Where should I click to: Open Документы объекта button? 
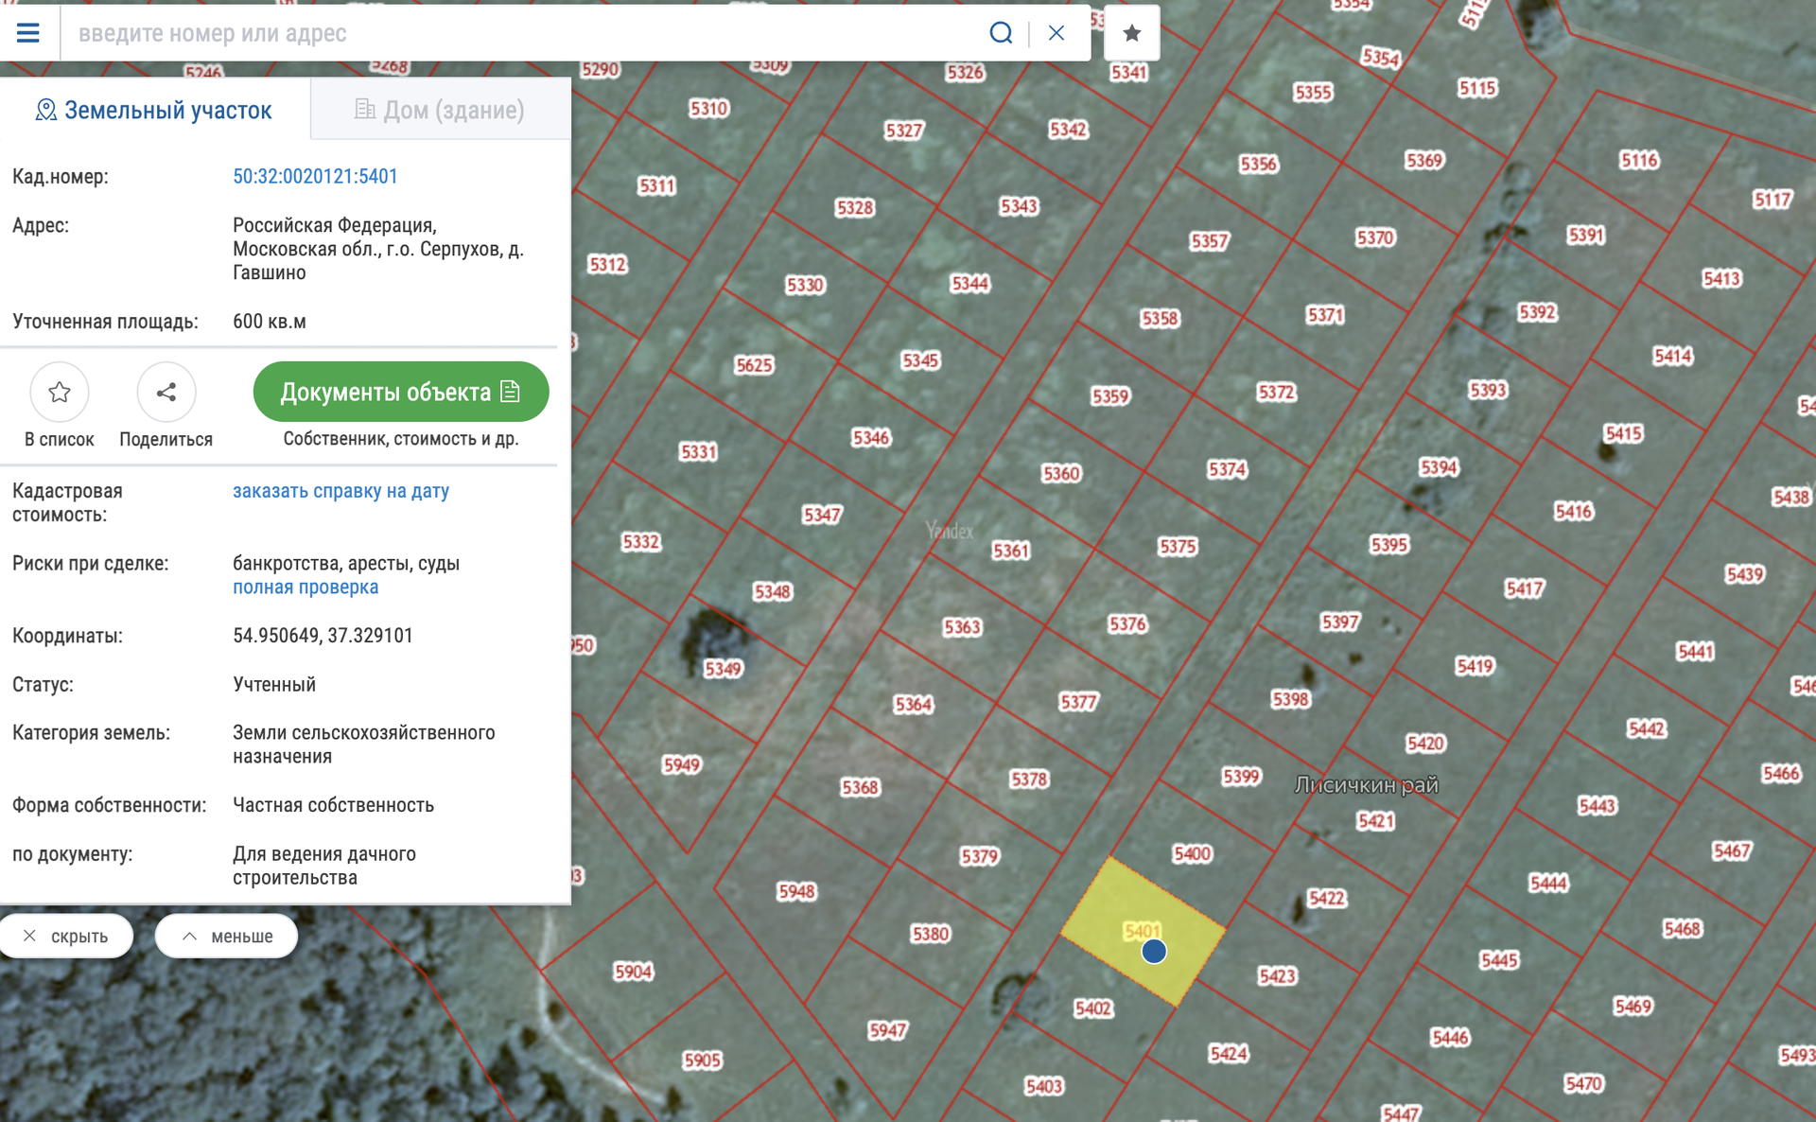[x=400, y=392]
